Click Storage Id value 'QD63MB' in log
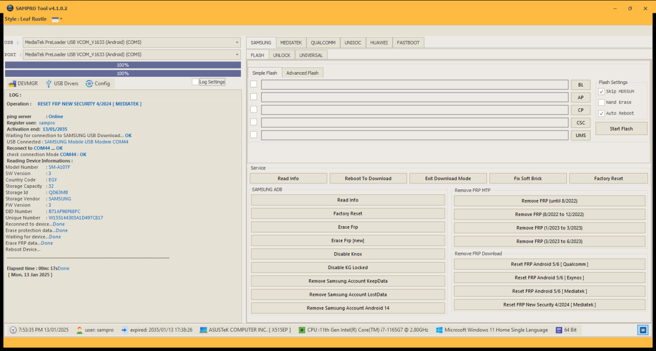The width and height of the screenshot is (656, 351). pos(58,193)
